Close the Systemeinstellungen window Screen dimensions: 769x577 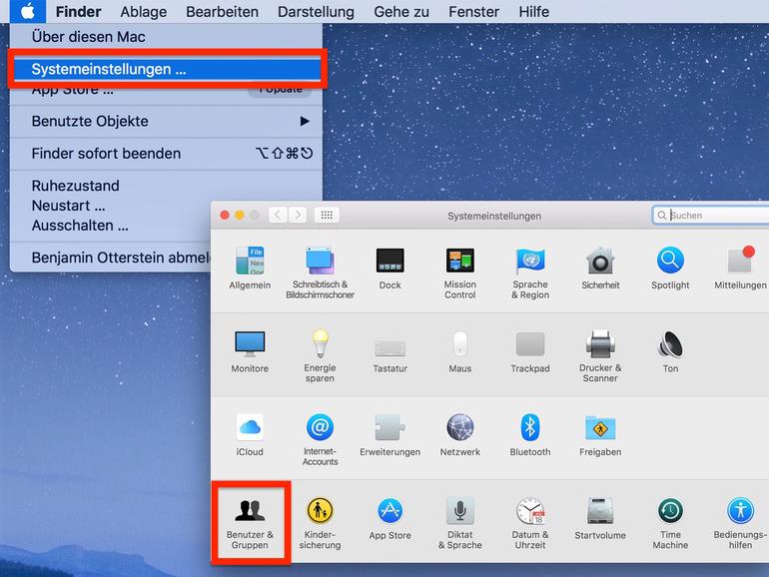pyautogui.click(x=225, y=215)
